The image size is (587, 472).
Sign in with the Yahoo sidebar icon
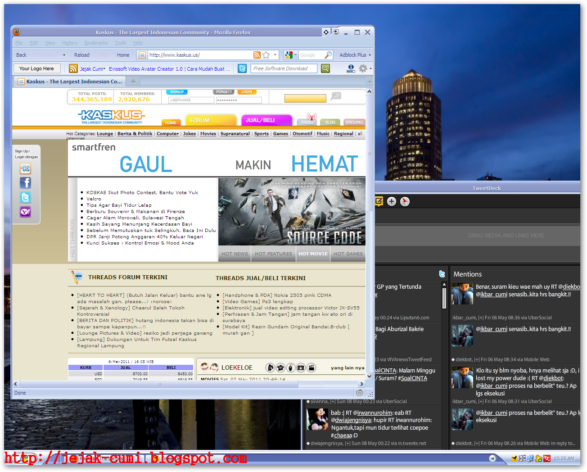tap(25, 212)
